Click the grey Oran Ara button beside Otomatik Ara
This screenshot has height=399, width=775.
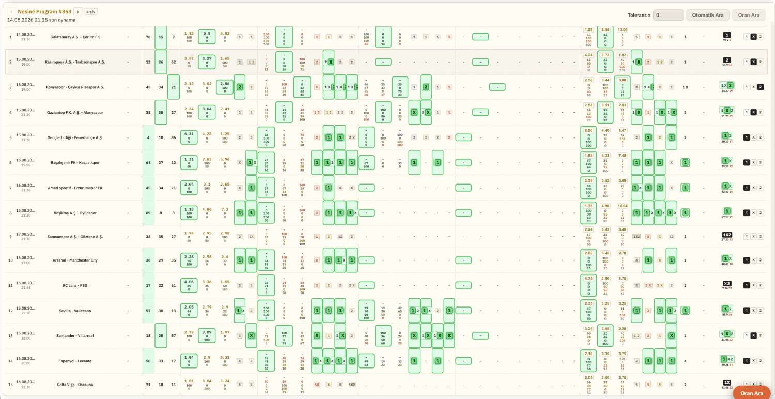(x=749, y=15)
